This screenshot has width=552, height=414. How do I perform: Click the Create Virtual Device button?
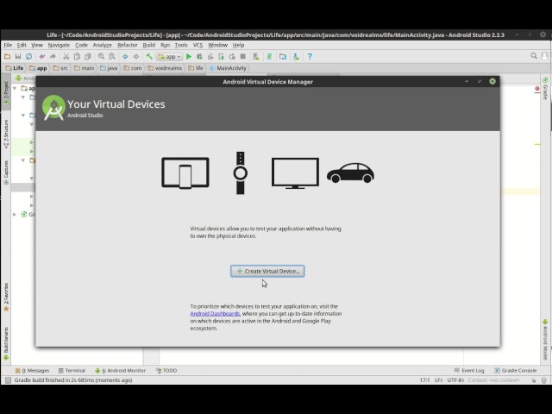(267, 271)
